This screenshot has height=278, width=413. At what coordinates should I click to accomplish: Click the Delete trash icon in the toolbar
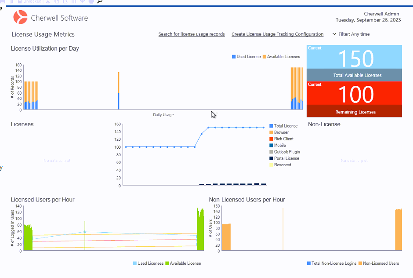coord(11,2)
